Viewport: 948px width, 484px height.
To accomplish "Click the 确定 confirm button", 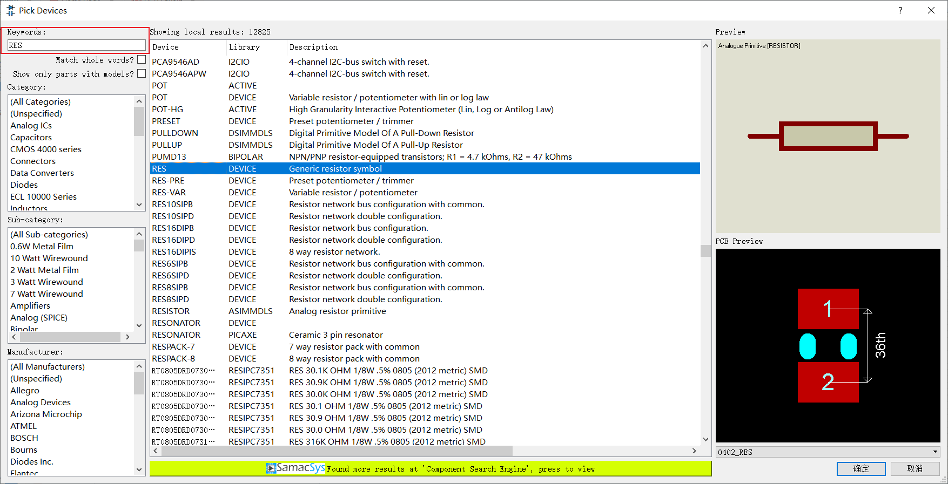I will [x=861, y=468].
